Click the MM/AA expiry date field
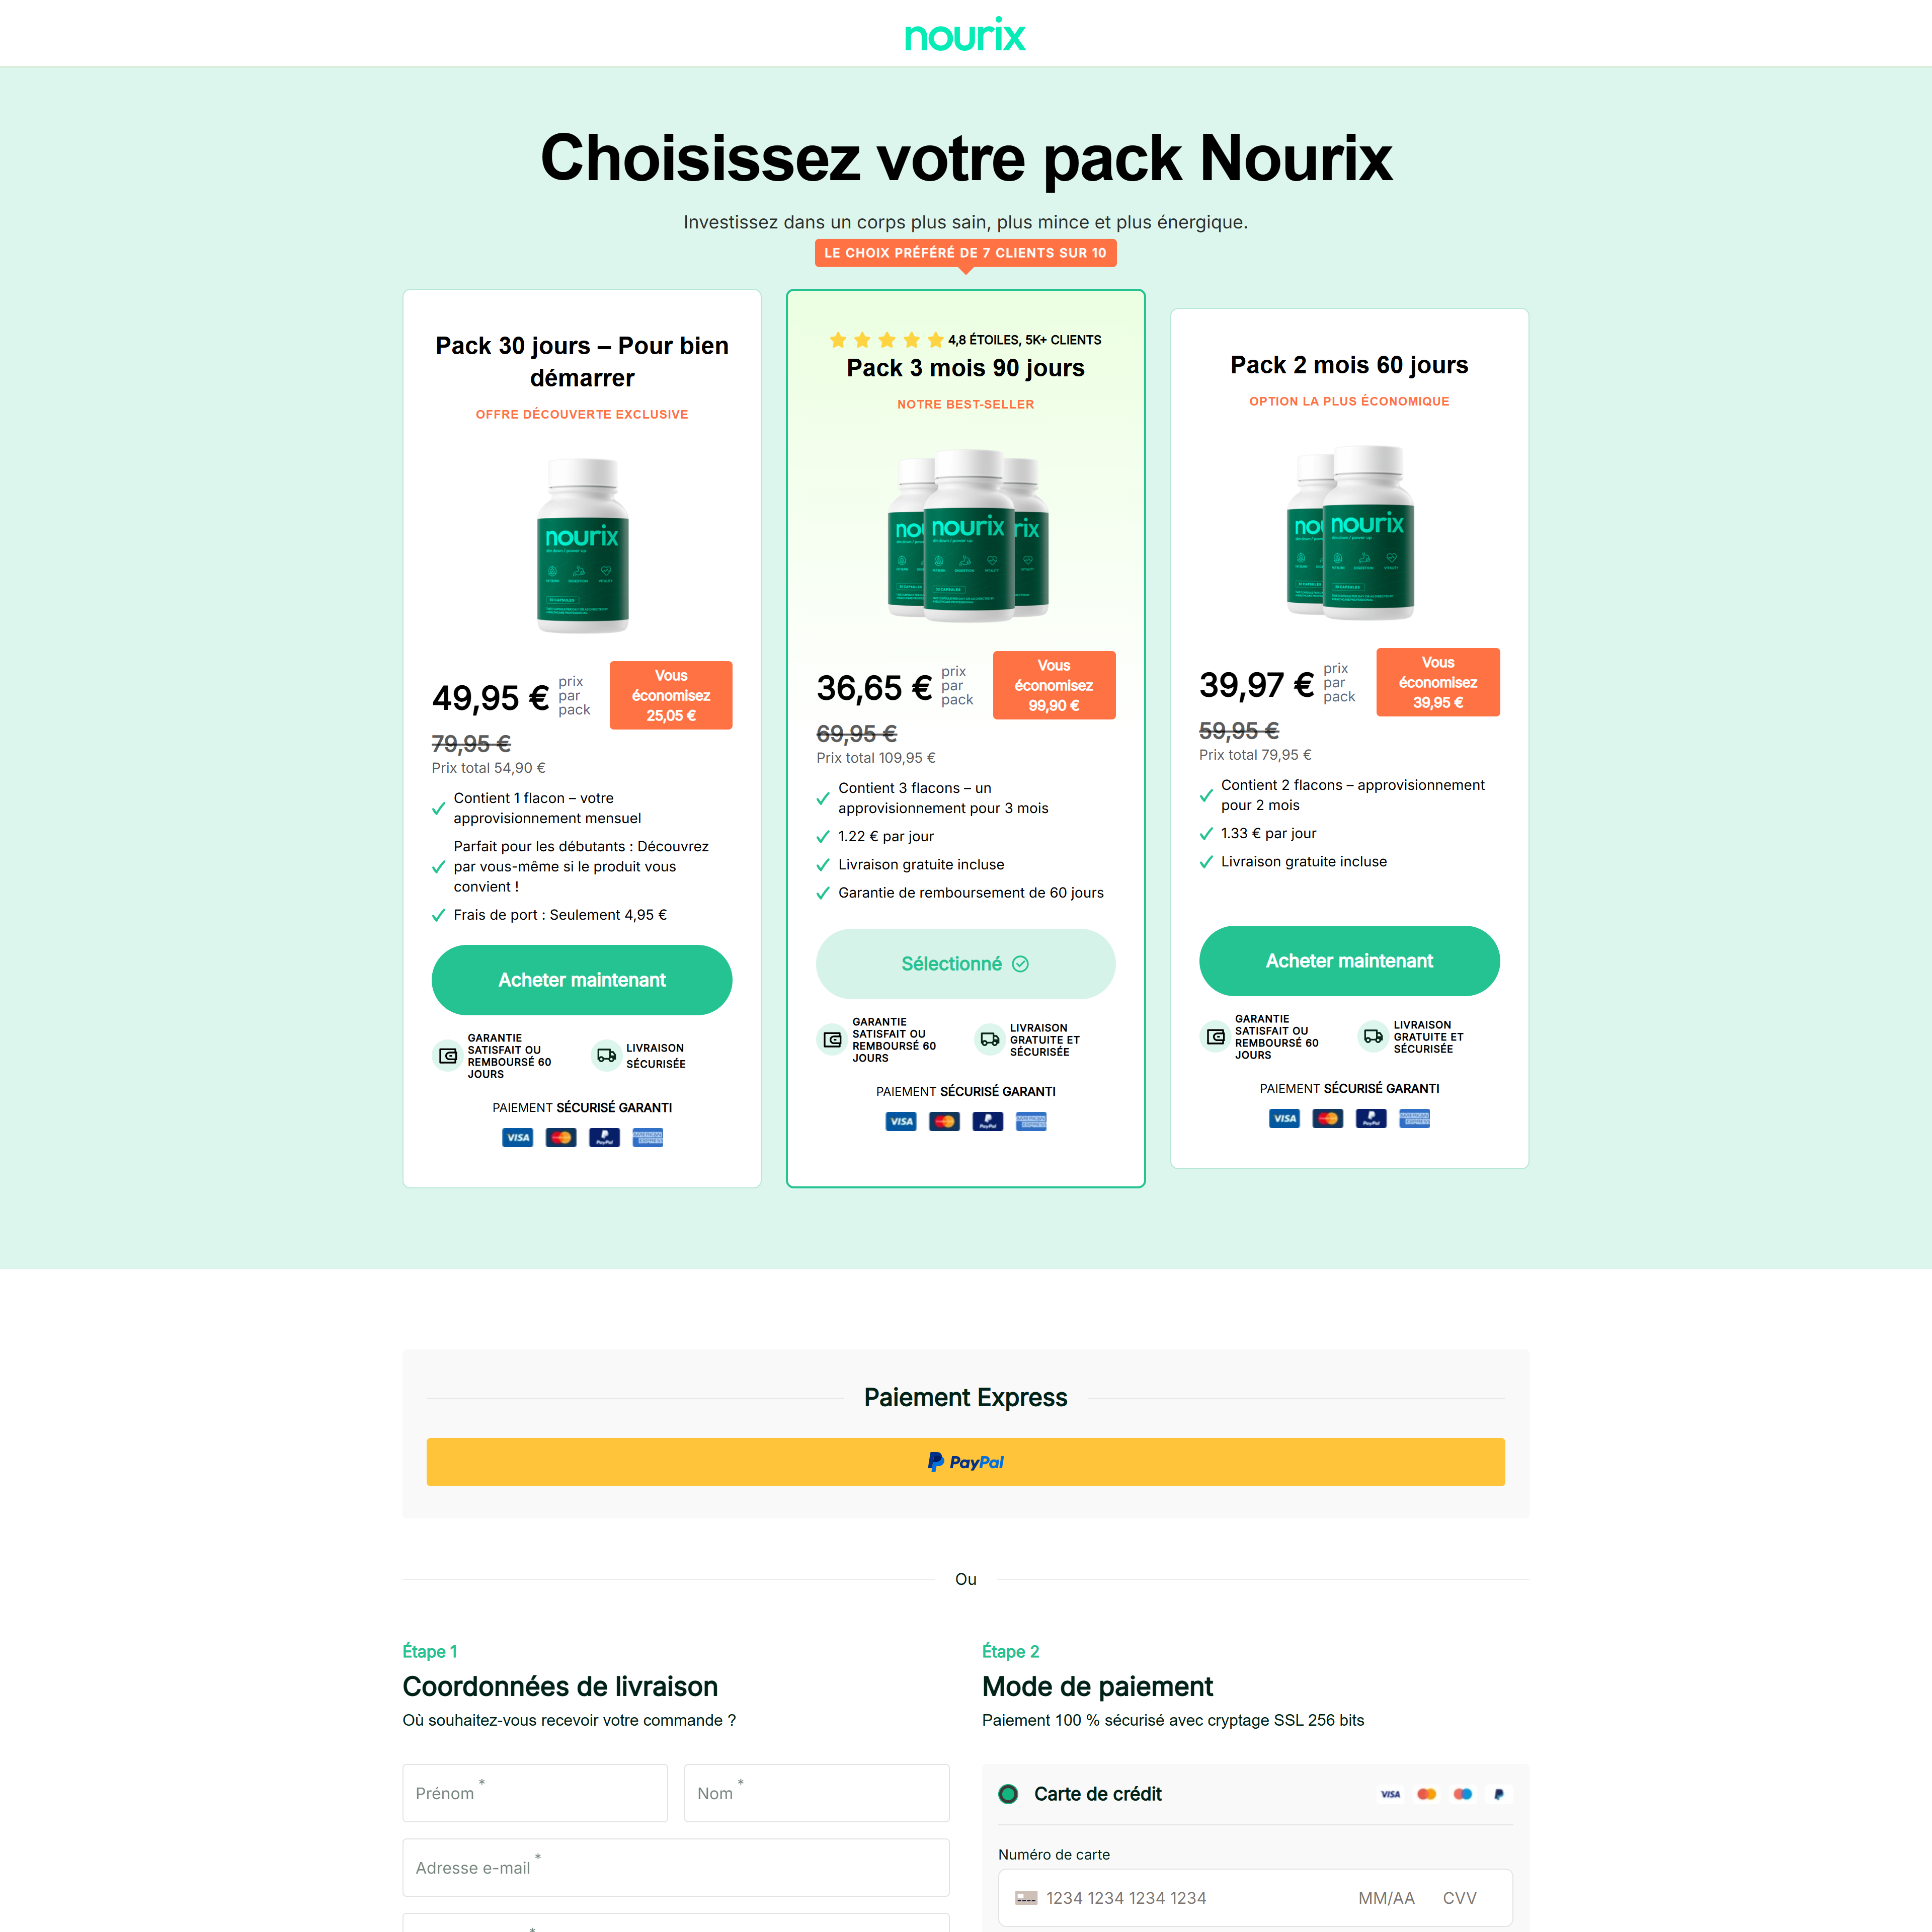This screenshot has width=1932, height=1932. (x=1386, y=1898)
